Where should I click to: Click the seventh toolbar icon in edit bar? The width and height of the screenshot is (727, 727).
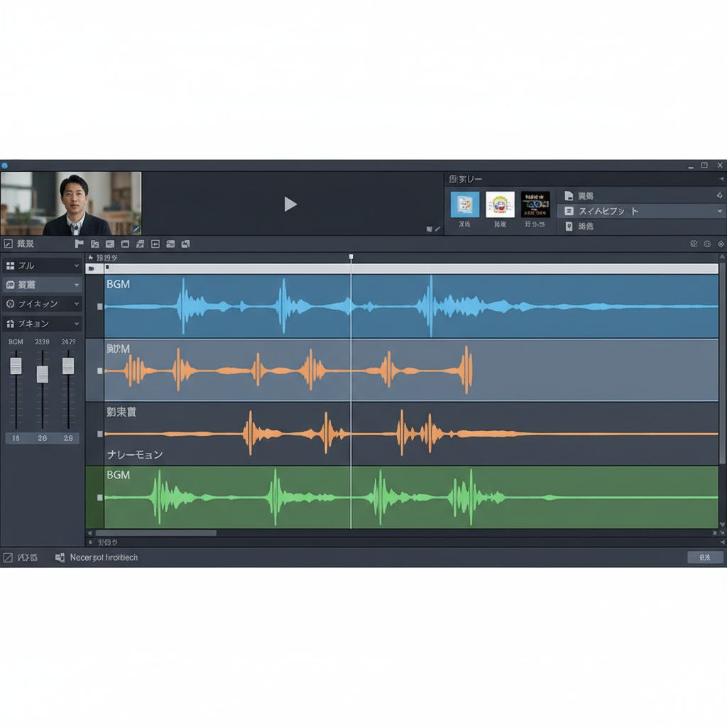tap(170, 244)
